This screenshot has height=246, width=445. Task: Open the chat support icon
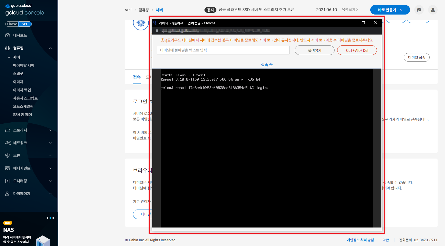(419, 10)
